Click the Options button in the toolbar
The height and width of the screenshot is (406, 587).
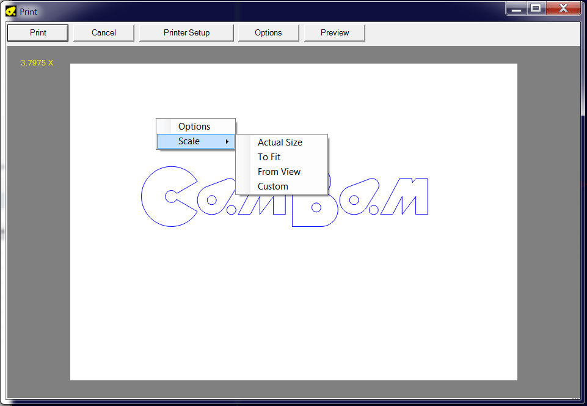tap(268, 33)
